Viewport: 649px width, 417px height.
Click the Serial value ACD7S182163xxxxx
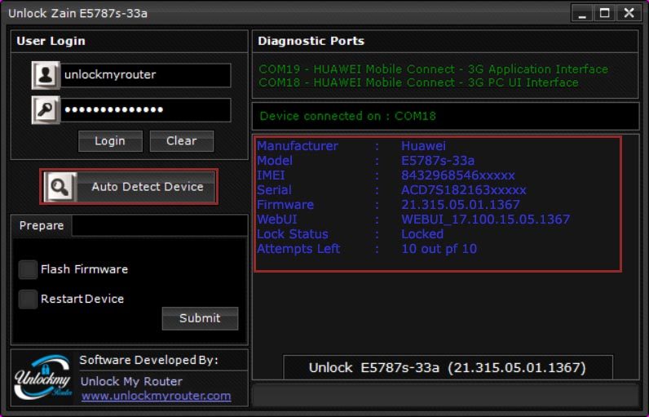click(x=464, y=190)
